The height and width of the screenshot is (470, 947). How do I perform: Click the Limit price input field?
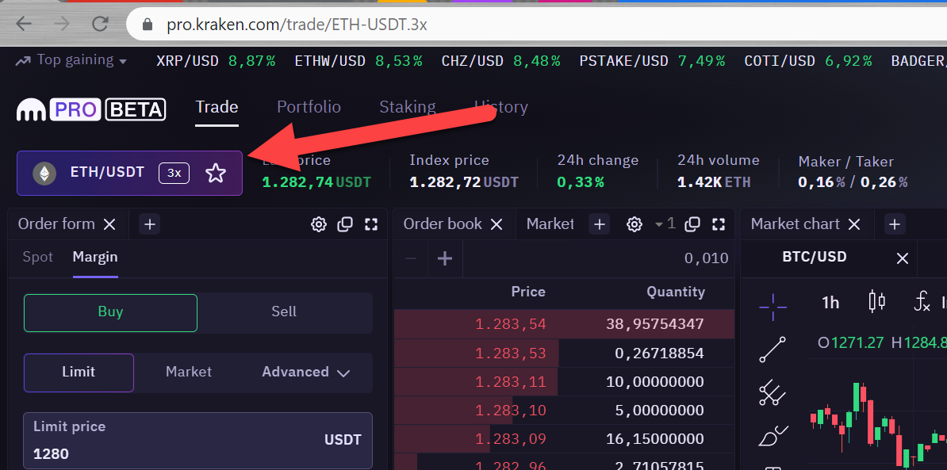[198, 441]
